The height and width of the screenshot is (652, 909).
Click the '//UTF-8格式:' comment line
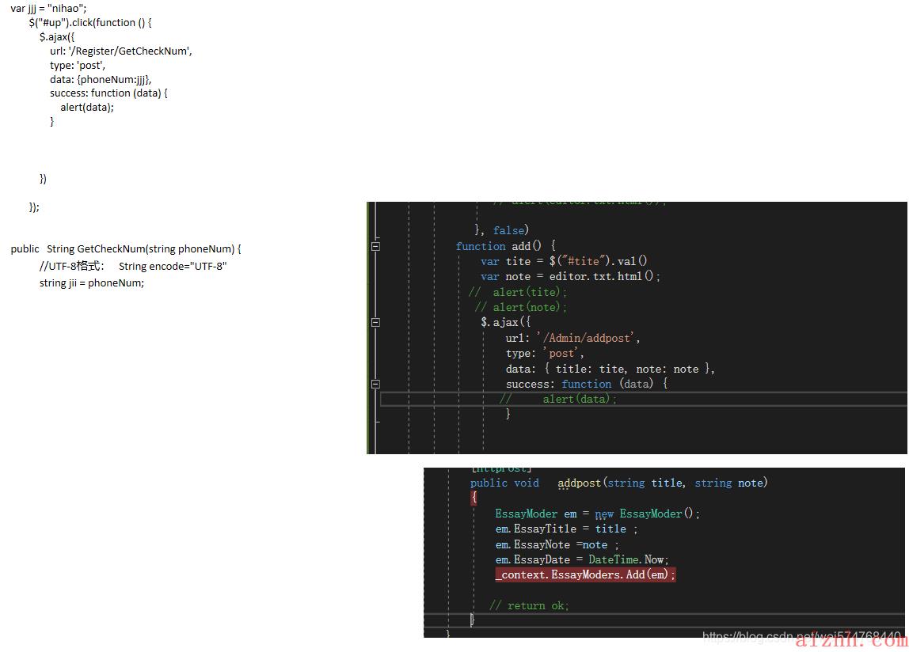(x=133, y=266)
